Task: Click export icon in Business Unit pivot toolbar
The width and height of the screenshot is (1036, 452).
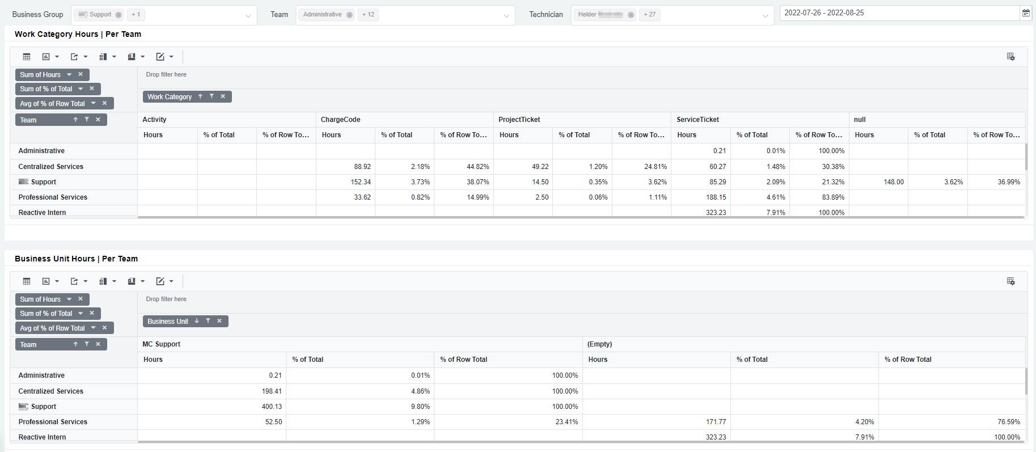Action: pyautogui.click(x=74, y=281)
